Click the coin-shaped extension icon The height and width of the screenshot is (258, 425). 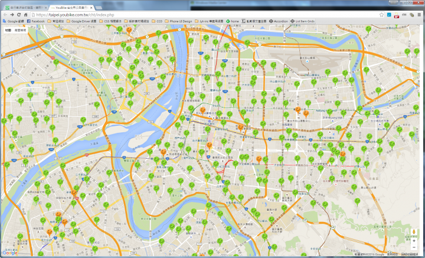pos(412,15)
